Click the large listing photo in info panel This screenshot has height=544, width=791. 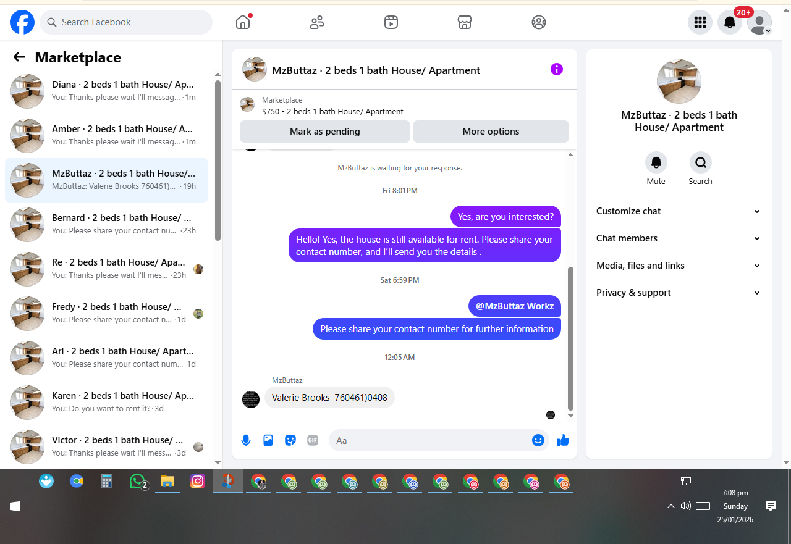pyautogui.click(x=679, y=82)
